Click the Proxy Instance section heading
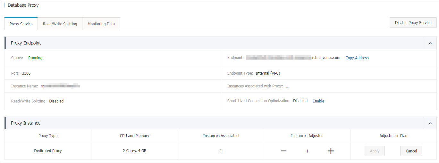Viewport: 439px width, 163px height. pyautogui.click(x=26, y=123)
